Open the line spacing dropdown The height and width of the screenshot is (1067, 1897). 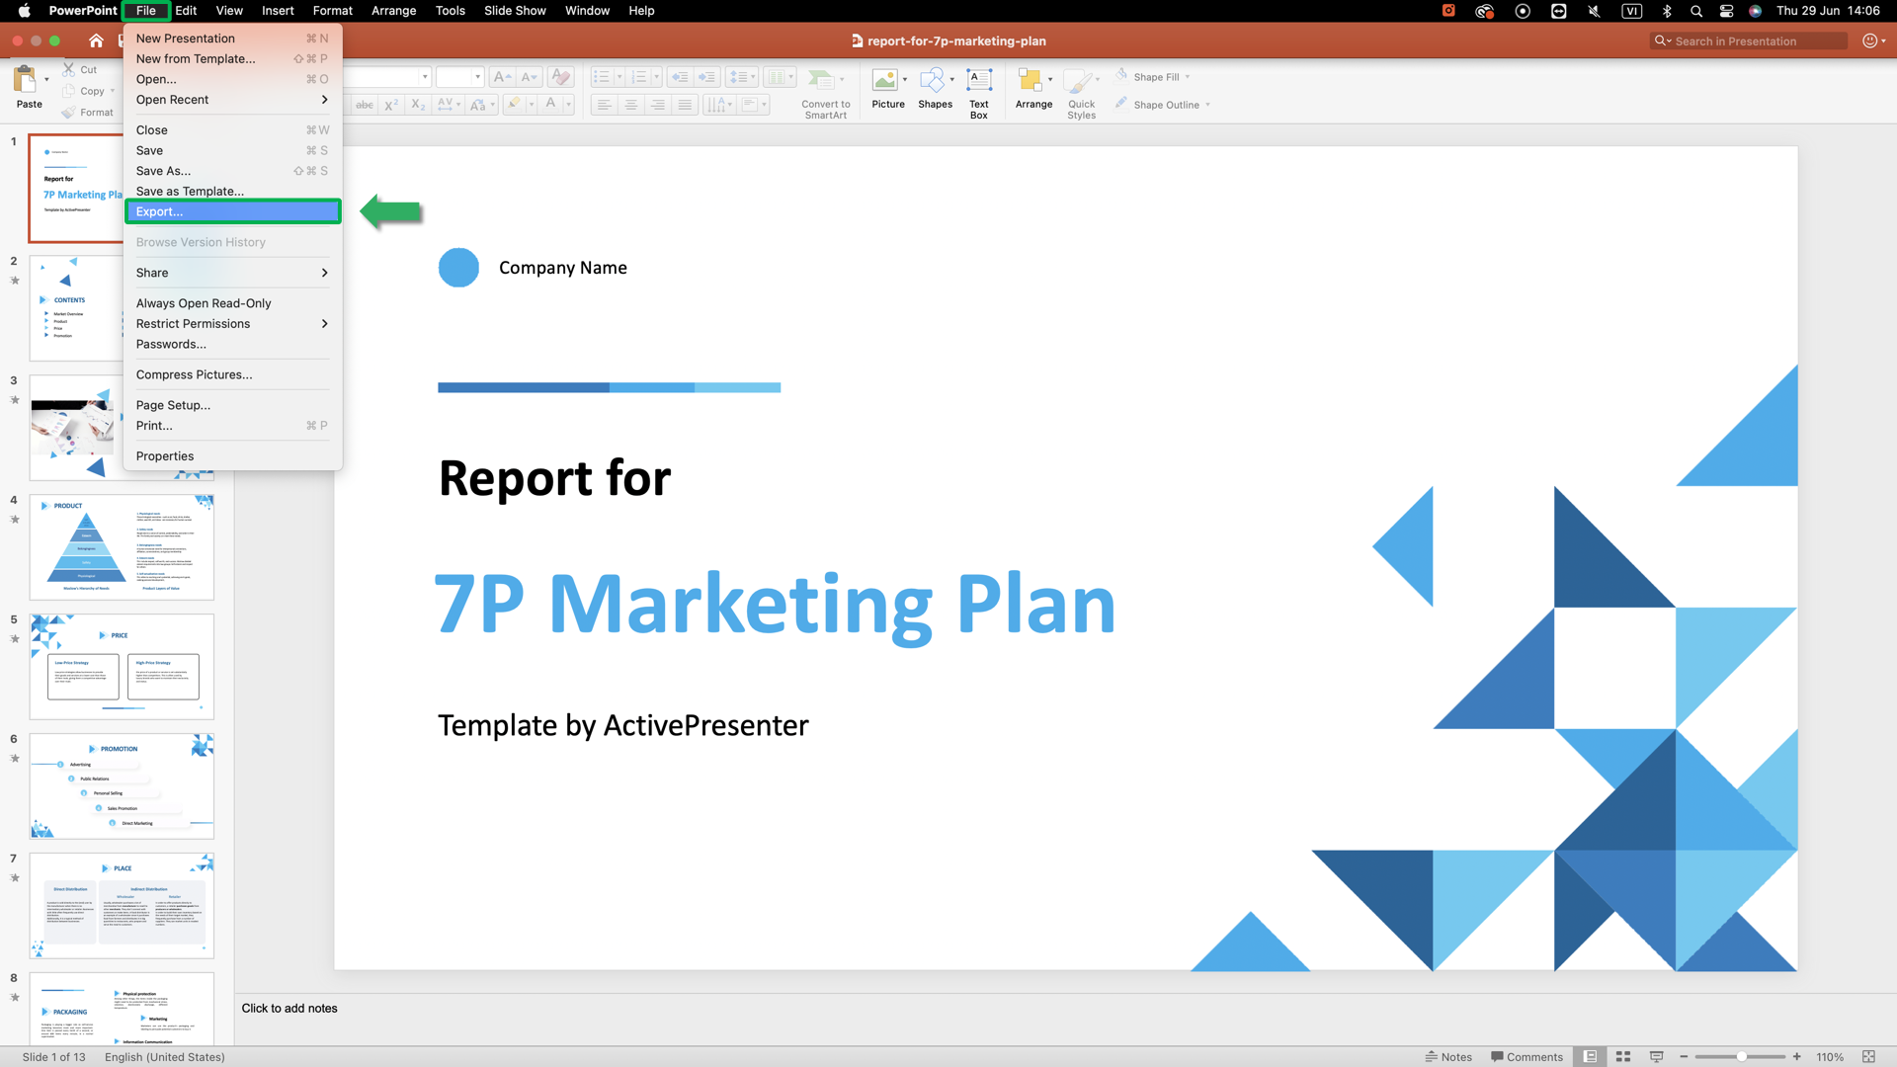point(742,77)
